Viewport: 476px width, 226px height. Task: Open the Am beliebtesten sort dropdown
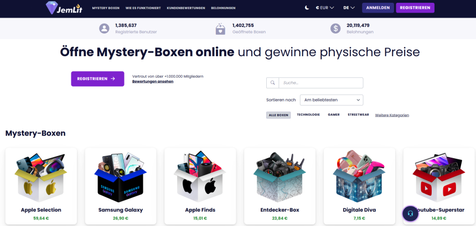[x=332, y=100]
